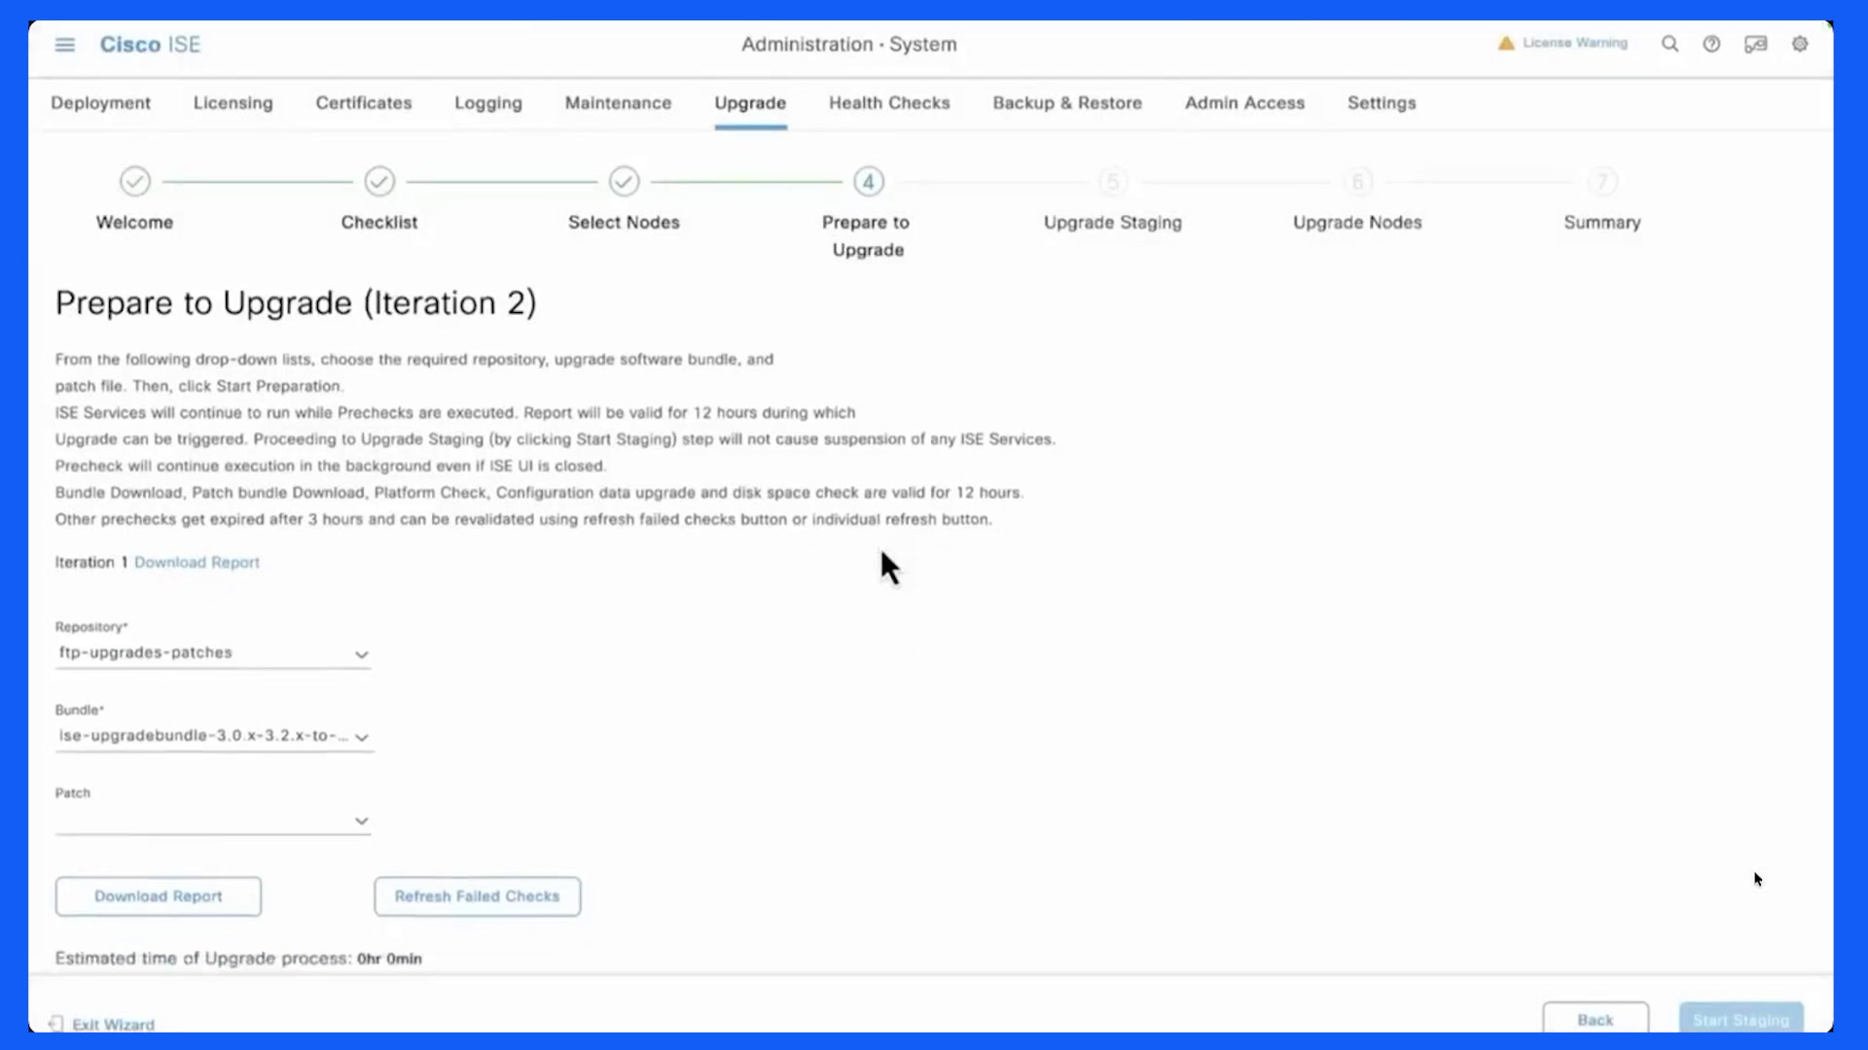Viewport: 1868px width, 1050px height.
Task: Click the Download Report button
Action: click(x=159, y=896)
